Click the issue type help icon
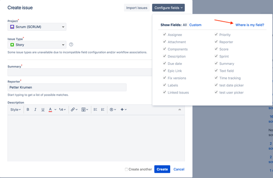The width and height of the screenshot is (273, 178). click(71, 45)
